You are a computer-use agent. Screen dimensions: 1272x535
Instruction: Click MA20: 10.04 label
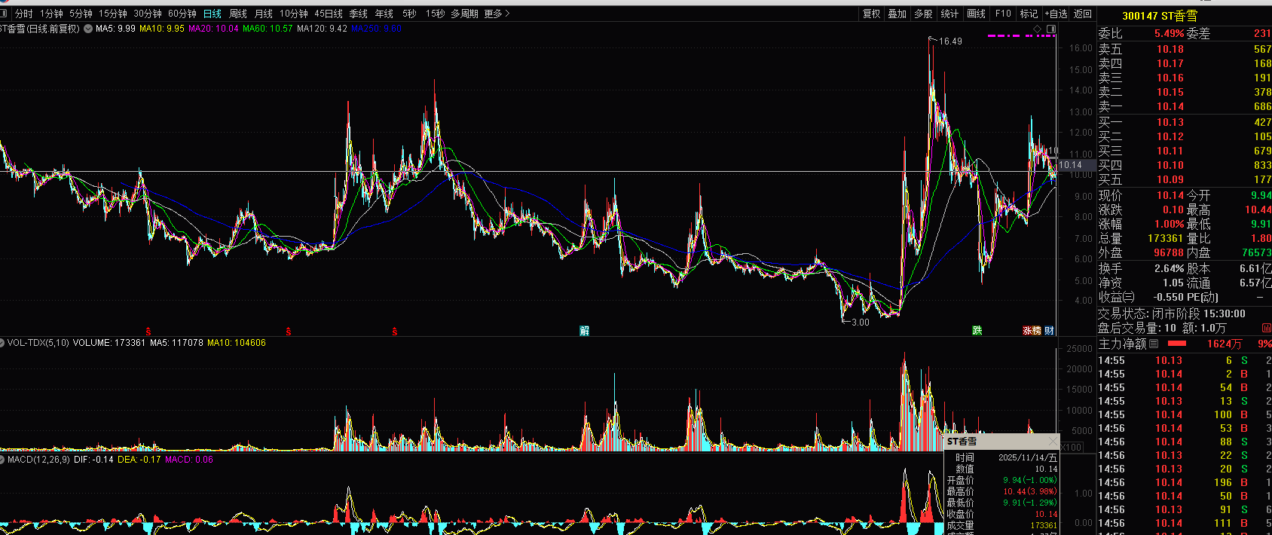213,29
